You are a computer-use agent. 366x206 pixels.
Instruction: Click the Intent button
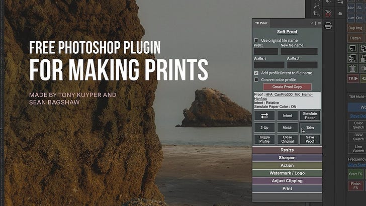(288, 116)
